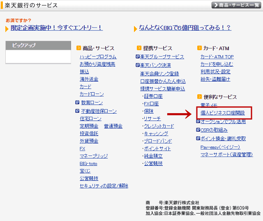This screenshot has height=221, width=263.
Task: Click the 商品・サービス一覧 button
Action: pyautogui.click(x=236, y=5)
